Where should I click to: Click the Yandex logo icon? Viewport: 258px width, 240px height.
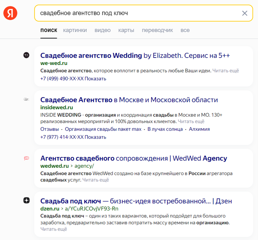10,13
